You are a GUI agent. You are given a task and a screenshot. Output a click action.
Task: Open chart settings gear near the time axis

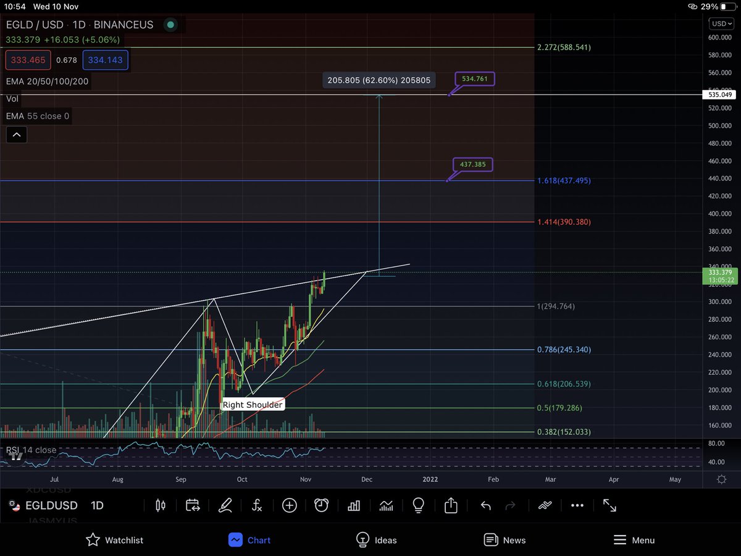[x=721, y=479]
